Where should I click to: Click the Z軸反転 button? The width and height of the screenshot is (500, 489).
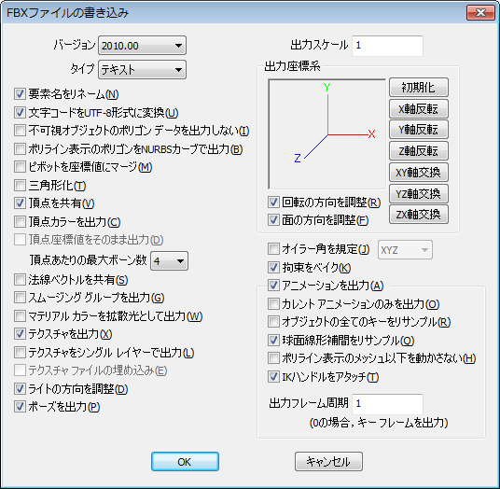pyautogui.click(x=418, y=150)
